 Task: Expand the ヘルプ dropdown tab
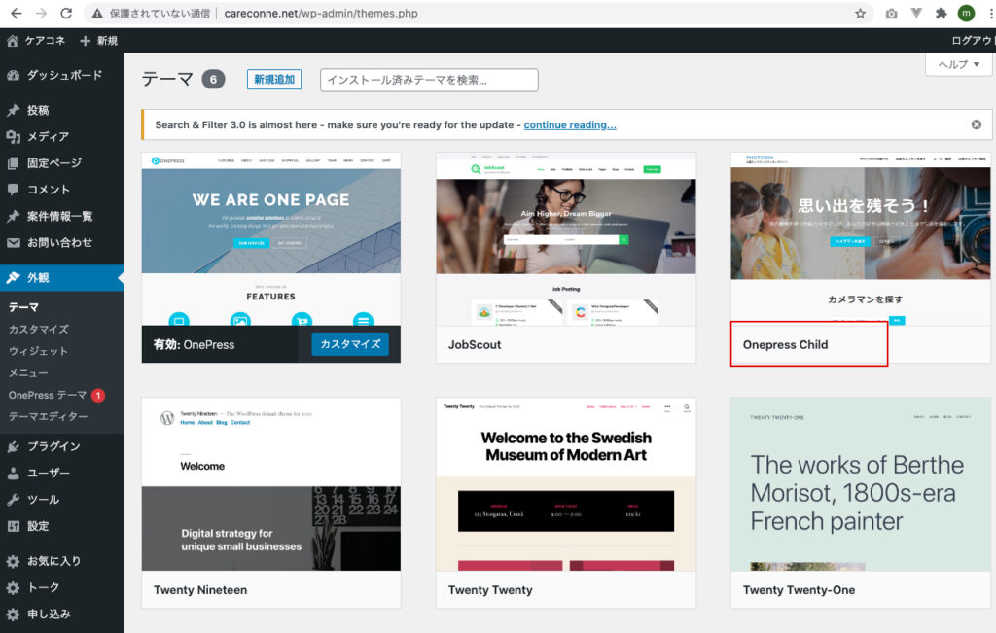(x=957, y=63)
